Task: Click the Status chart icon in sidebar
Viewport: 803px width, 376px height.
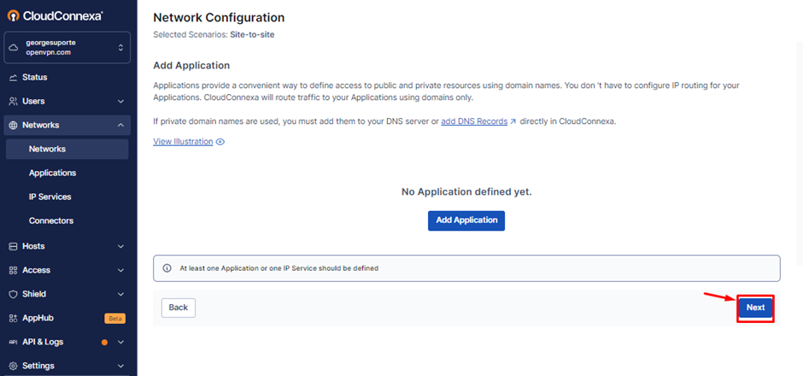Action: tap(14, 78)
